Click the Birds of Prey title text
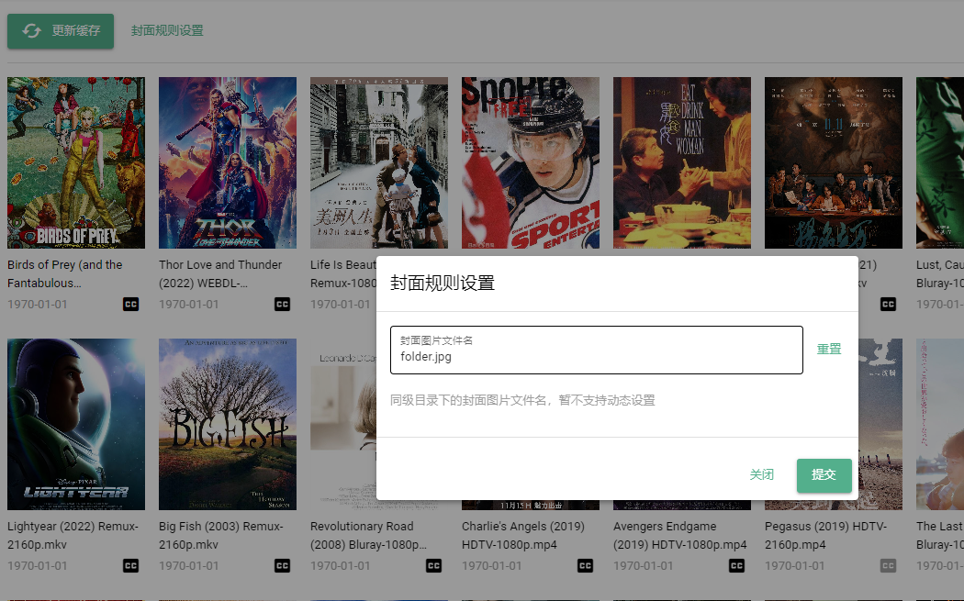The height and width of the screenshot is (601, 964). [65, 274]
